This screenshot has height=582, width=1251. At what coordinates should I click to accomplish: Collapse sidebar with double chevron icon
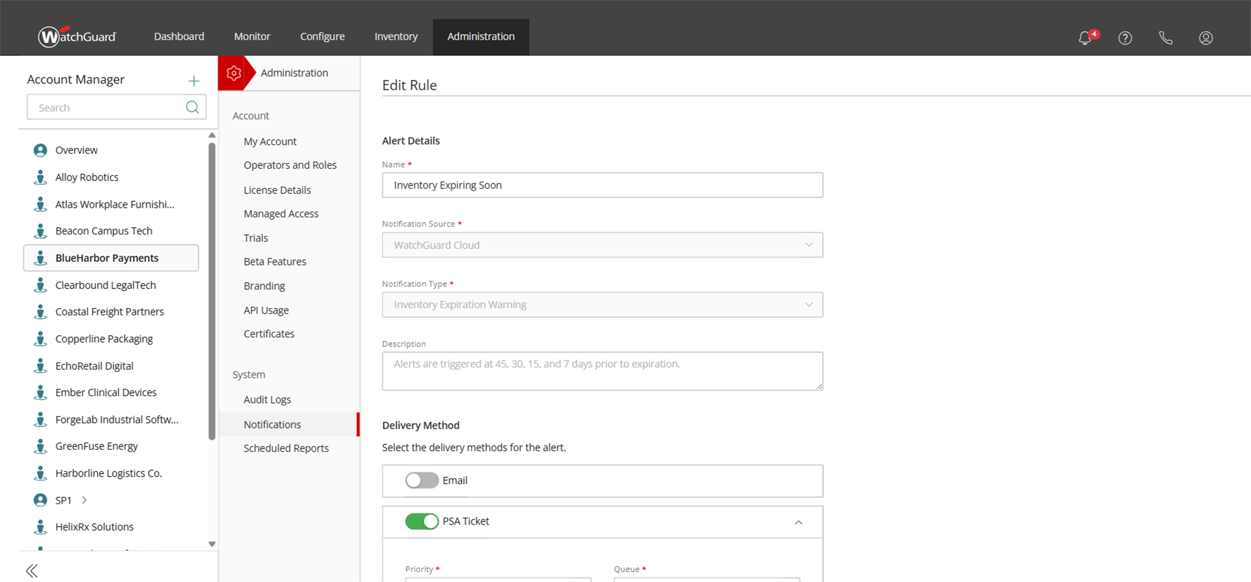coord(32,571)
